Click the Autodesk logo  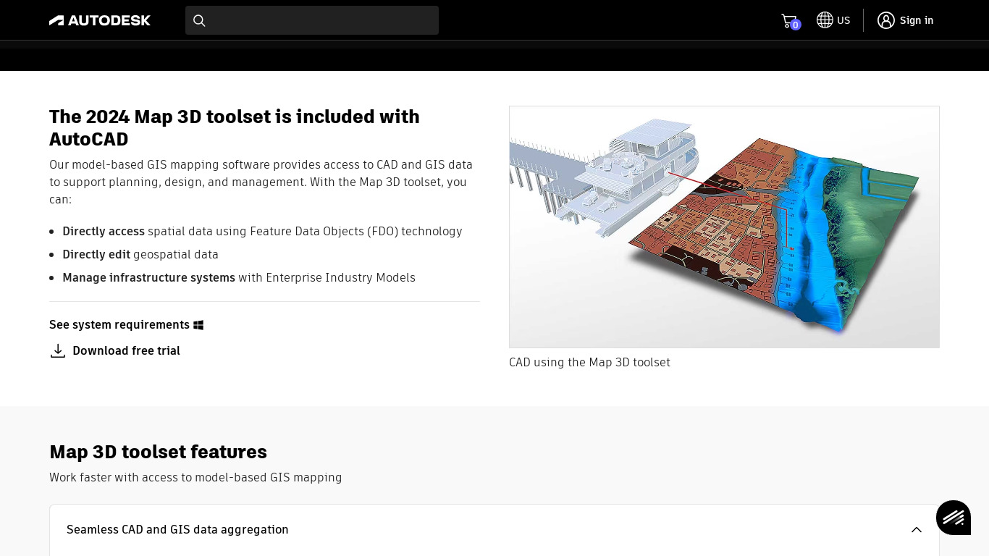coord(100,20)
